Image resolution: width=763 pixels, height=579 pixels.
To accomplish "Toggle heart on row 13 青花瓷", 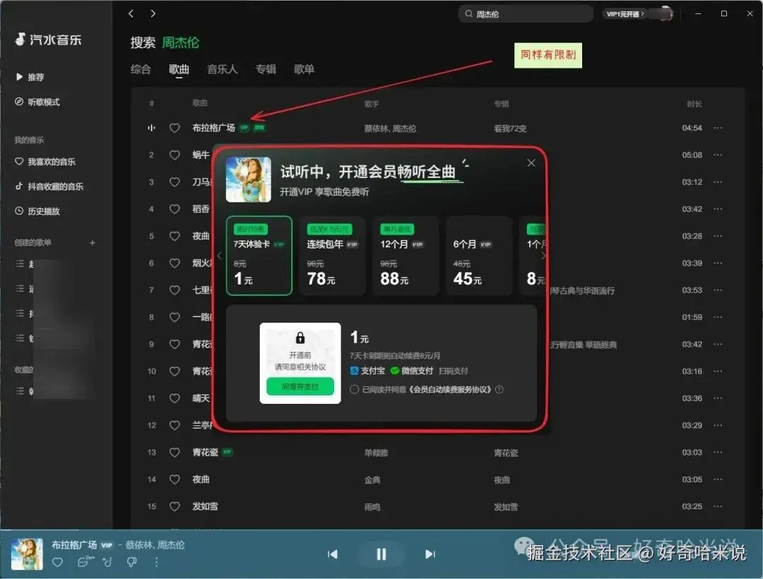I will coord(175,452).
